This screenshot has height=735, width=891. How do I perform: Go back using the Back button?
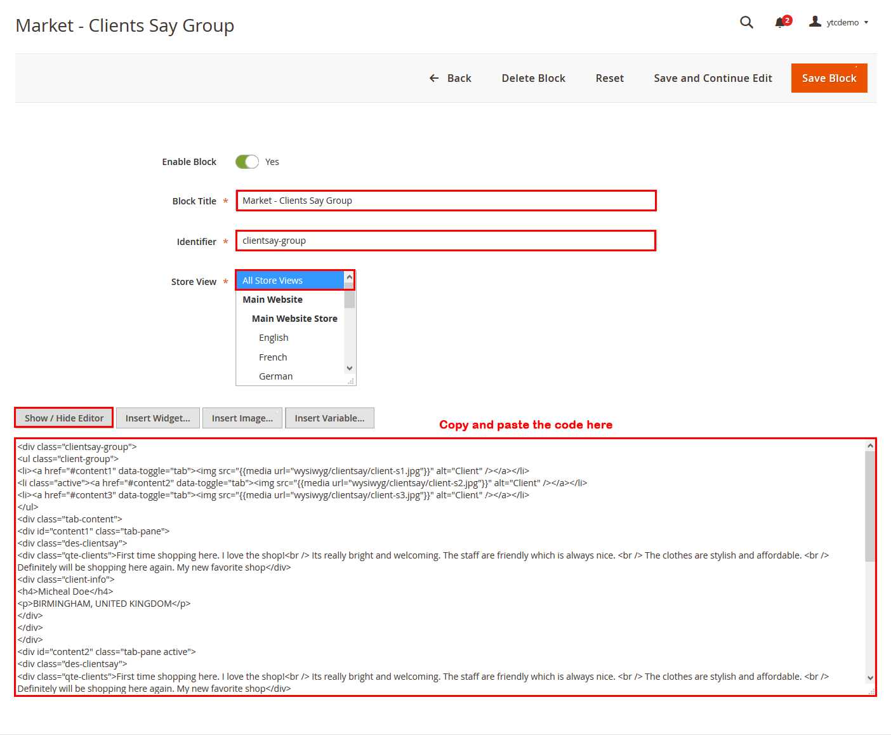coord(451,78)
